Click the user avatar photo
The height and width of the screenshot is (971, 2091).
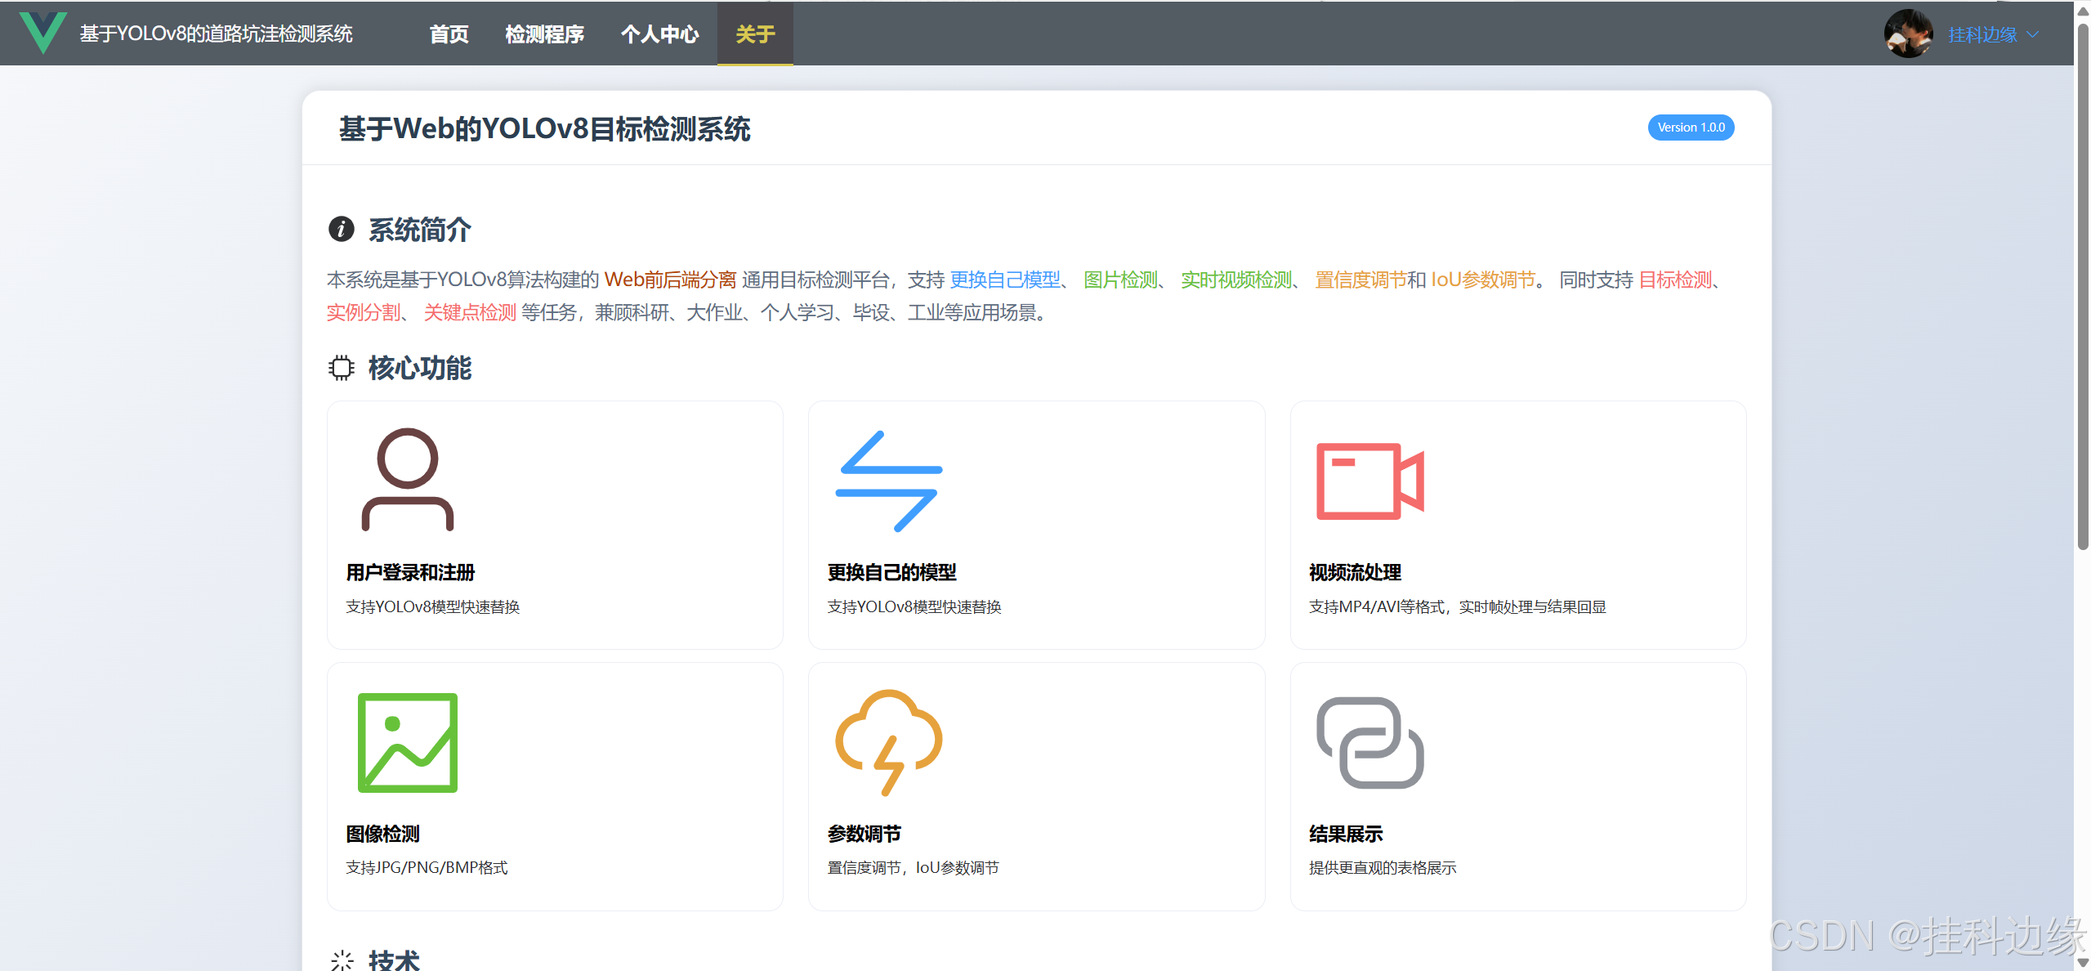(x=1907, y=34)
